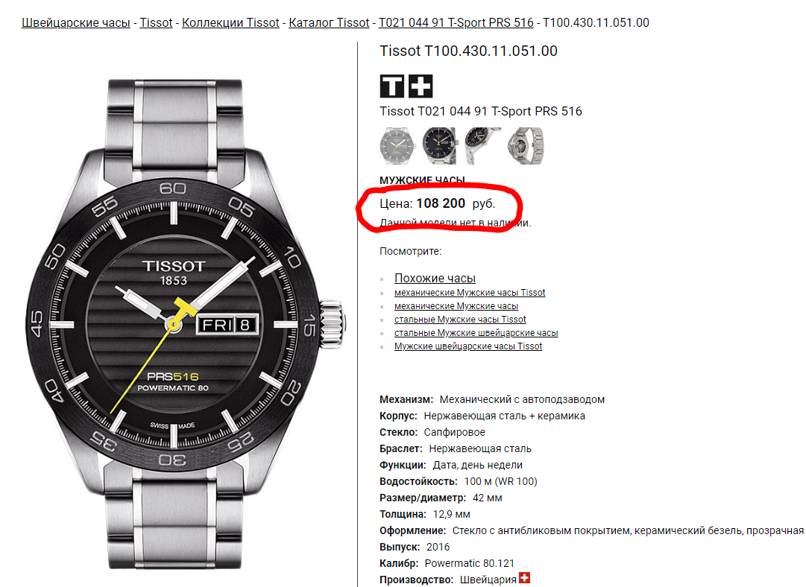806x587 pixels.
Task: Open the watch caseback thumbnail
Action: pos(526,146)
